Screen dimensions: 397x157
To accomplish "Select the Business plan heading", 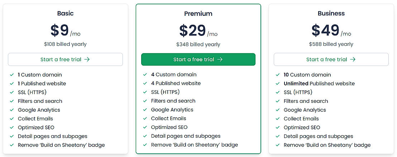I will [331, 13].
